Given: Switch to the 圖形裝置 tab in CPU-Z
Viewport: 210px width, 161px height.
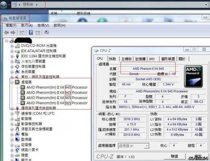Looking at the screenshot, I should tap(168, 59).
